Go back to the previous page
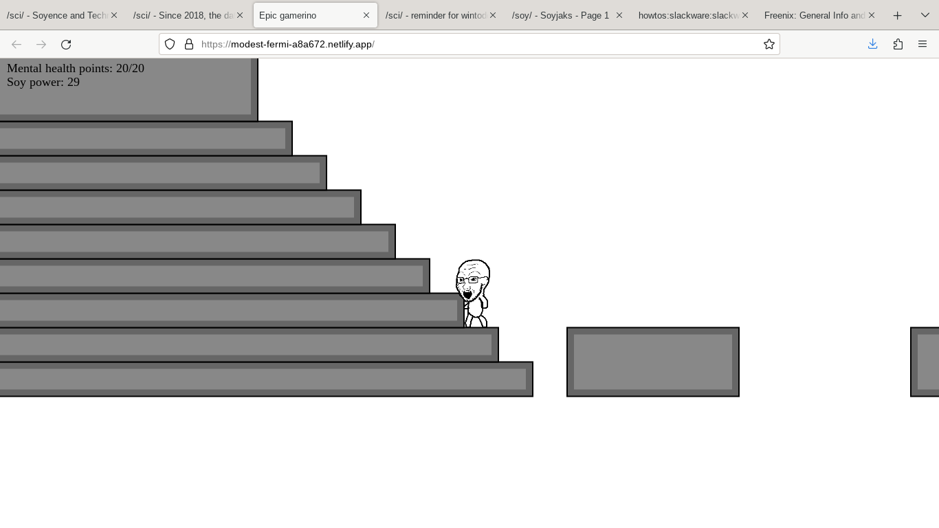The image size is (939, 528). coord(16,45)
